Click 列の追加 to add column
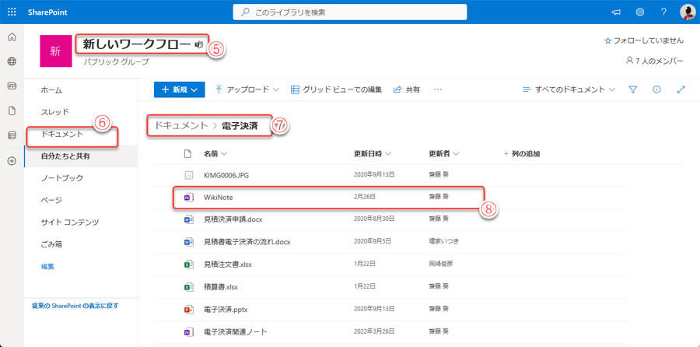The image size is (700, 347). click(x=522, y=153)
